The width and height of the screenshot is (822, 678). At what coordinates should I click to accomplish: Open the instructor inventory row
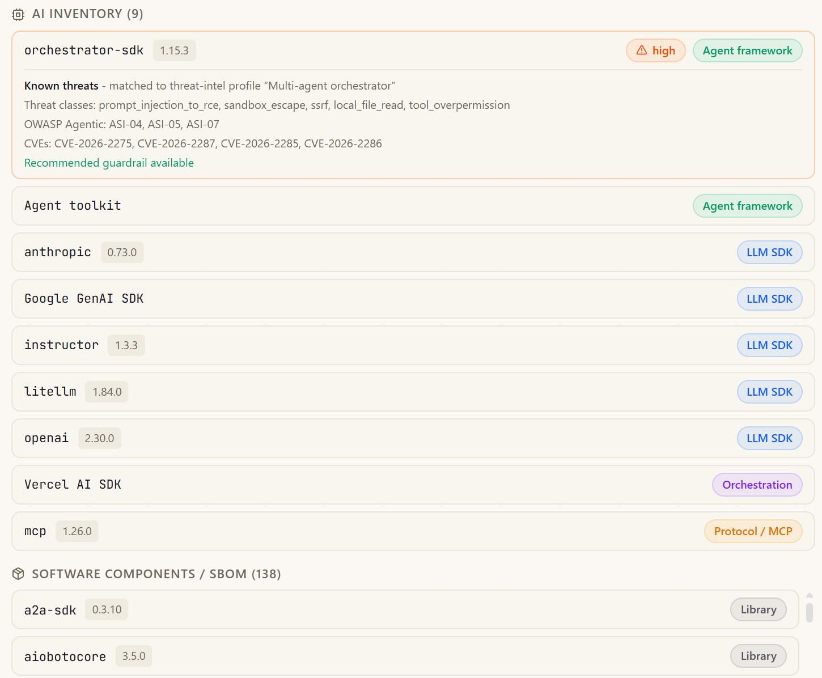(413, 345)
